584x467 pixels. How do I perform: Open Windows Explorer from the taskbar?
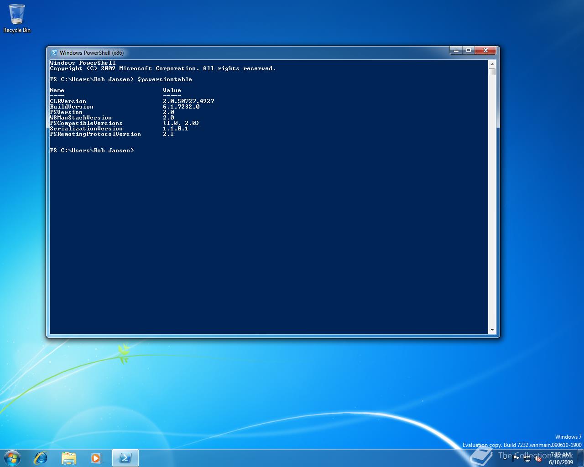[x=68, y=458]
